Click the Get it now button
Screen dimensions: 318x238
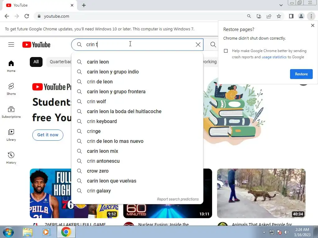tap(48, 135)
